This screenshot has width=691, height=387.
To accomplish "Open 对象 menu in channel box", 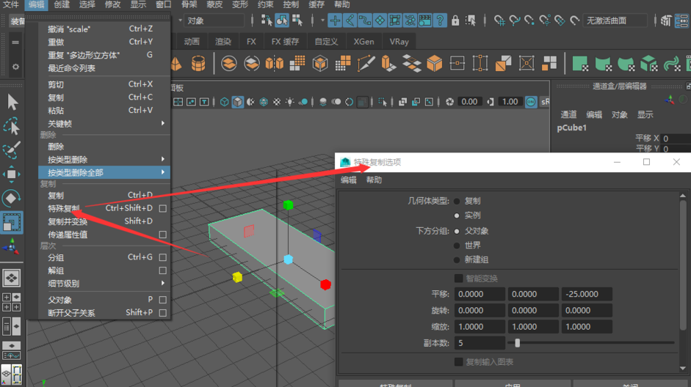I will pyautogui.click(x=619, y=115).
